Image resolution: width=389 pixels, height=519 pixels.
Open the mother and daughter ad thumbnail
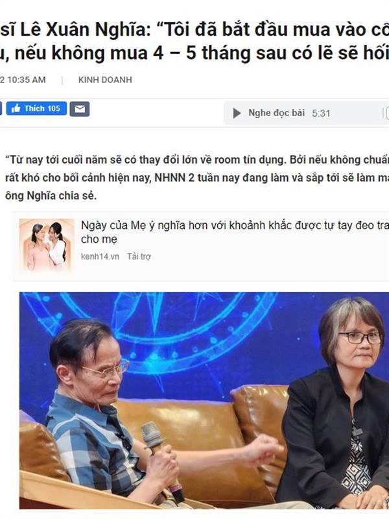(47, 246)
